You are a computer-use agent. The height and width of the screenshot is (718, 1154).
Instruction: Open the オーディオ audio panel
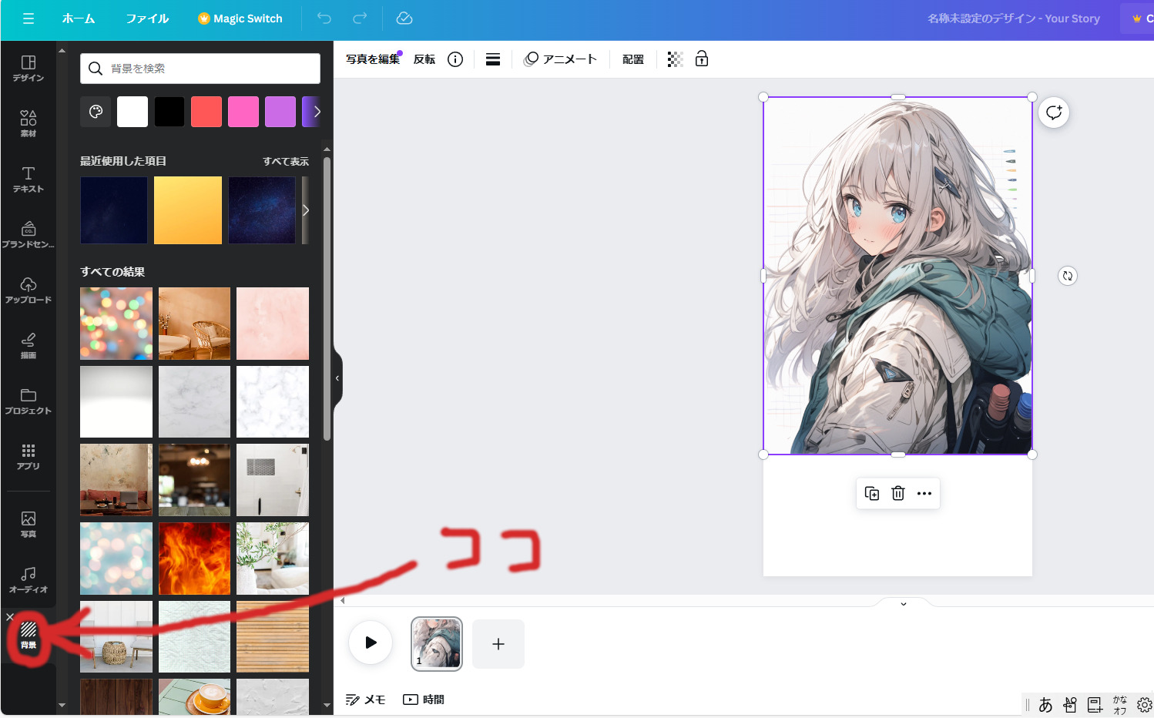point(29,580)
